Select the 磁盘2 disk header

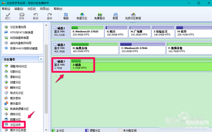61,48
